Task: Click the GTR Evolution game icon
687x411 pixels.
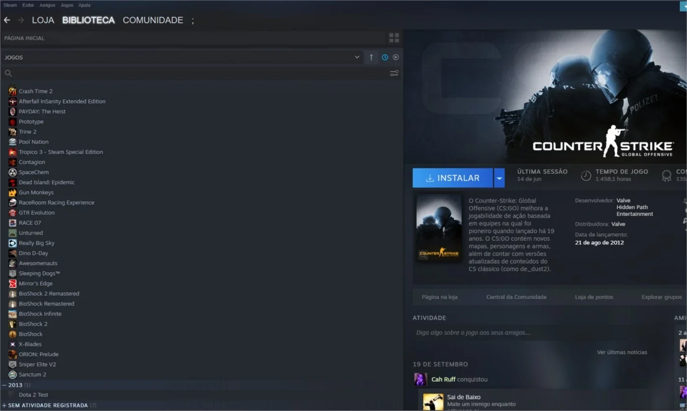Action: tap(13, 213)
